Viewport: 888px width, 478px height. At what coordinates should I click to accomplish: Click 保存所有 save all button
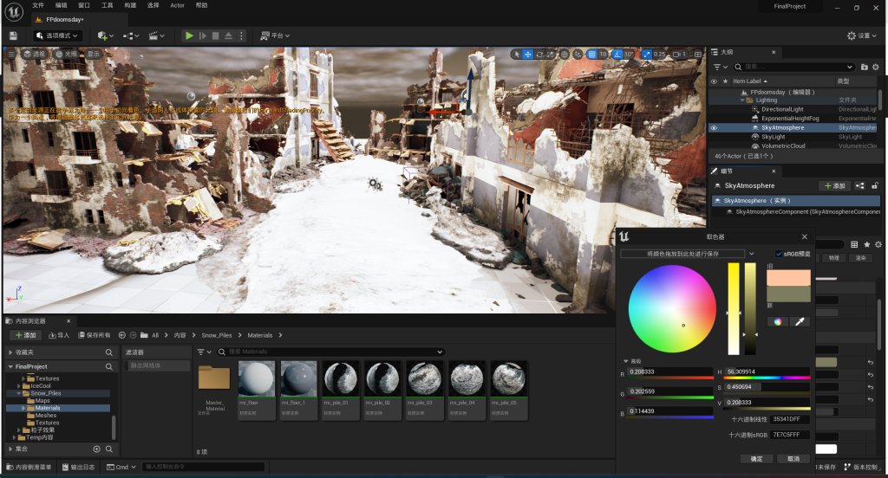pyautogui.click(x=94, y=335)
